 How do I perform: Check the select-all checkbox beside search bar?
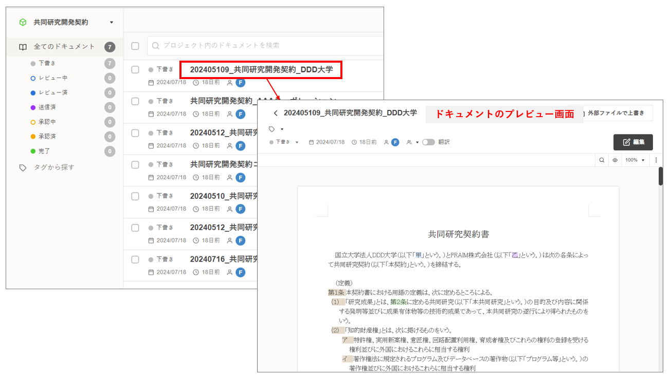coord(135,46)
